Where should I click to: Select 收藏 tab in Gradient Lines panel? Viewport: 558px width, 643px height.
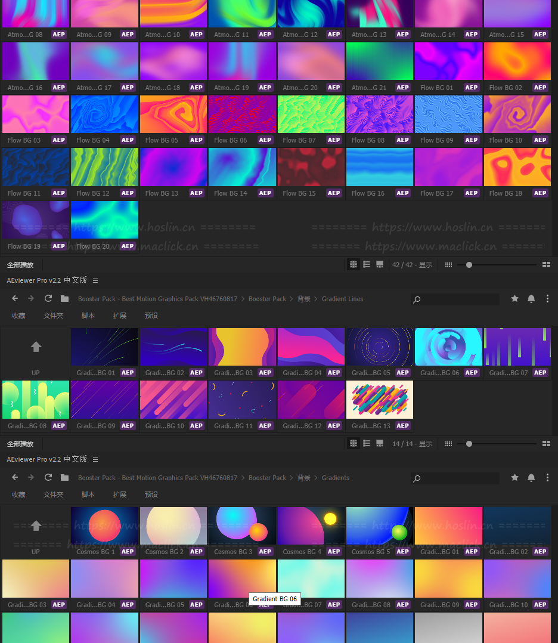[x=18, y=316]
